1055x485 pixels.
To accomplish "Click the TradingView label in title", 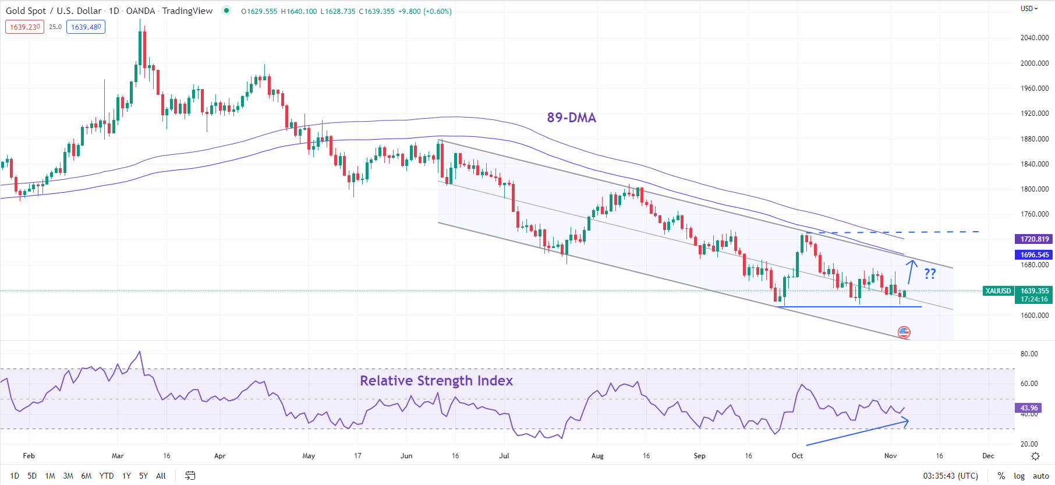I will coord(187,11).
